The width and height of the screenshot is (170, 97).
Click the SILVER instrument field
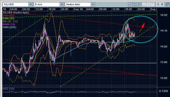(x=16, y=5)
